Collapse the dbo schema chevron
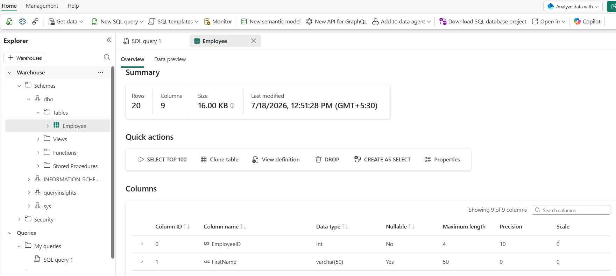Screen dimensions: 616x276 pyautogui.click(x=29, y=100)
